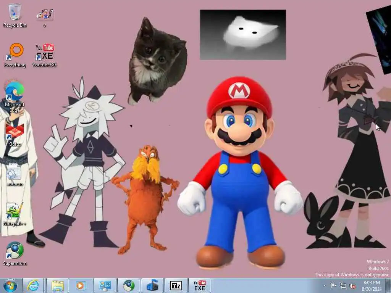Open the muted volume tray icon
This screenshot has width=391, height=293.
click(352, 286)
